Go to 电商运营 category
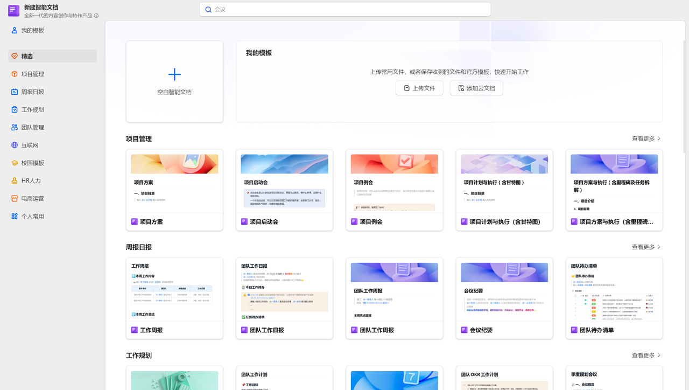The height and width of the screenshot is (390, 689). pos(52,198)
